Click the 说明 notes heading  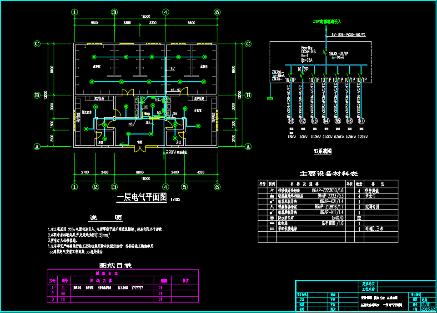point(105,218)
